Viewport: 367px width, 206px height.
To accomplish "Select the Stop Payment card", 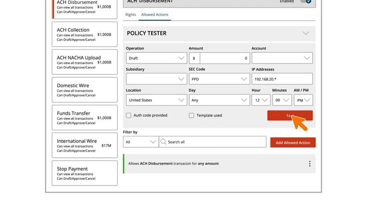I will click(85, 173).
